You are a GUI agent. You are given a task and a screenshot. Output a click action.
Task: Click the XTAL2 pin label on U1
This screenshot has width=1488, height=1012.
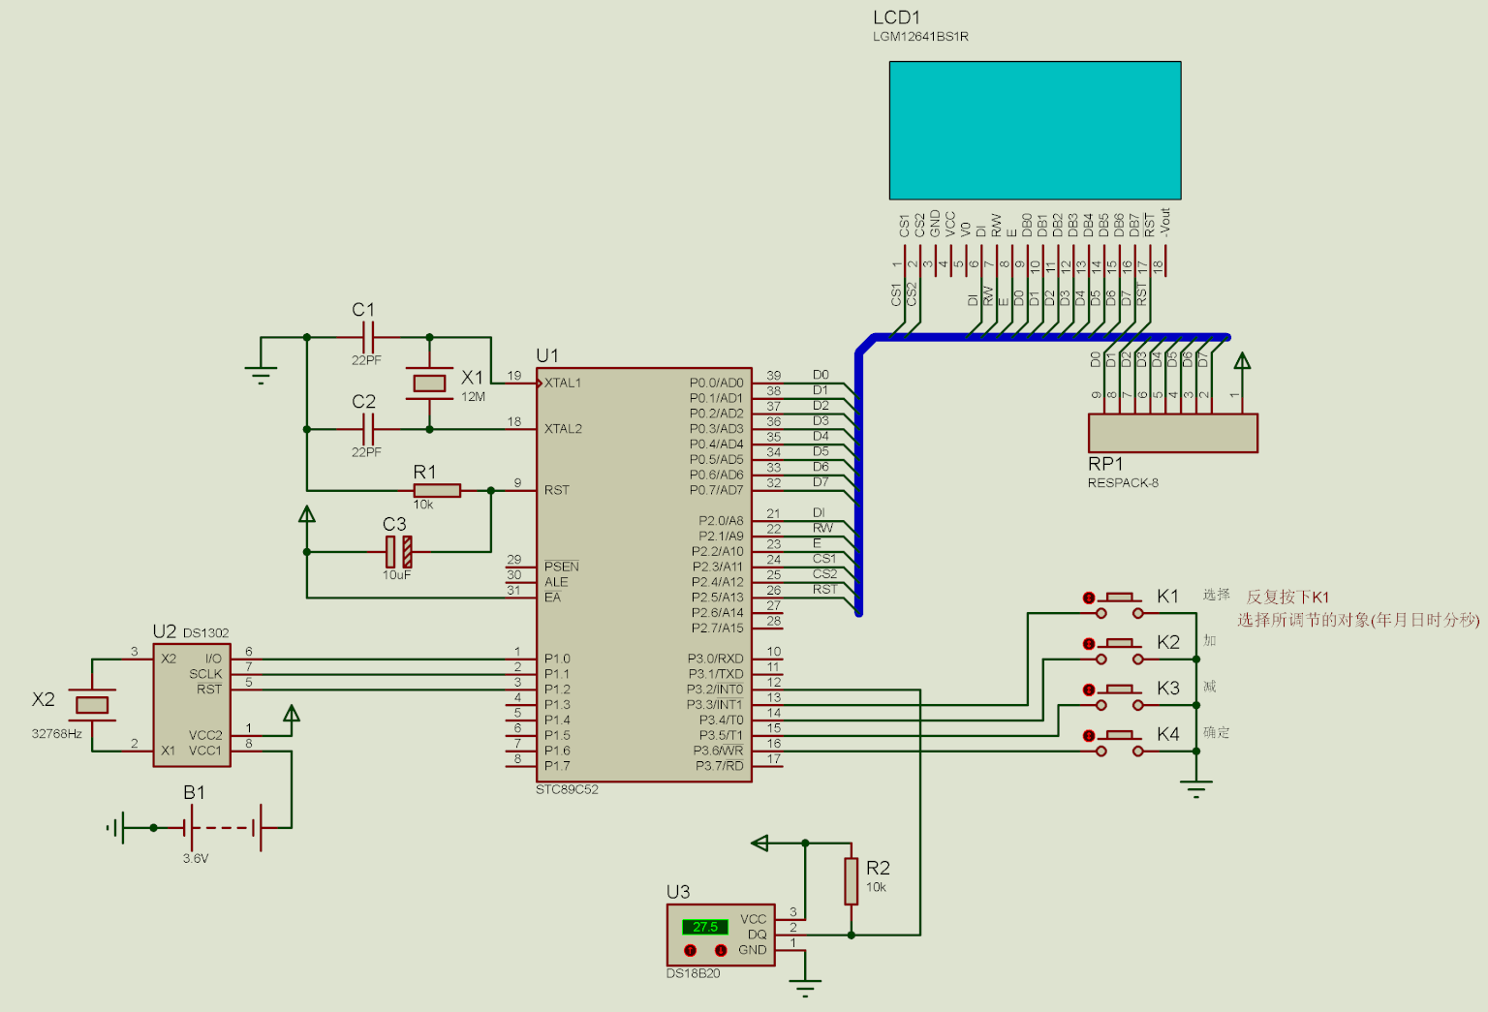click(x=563, y=429)
